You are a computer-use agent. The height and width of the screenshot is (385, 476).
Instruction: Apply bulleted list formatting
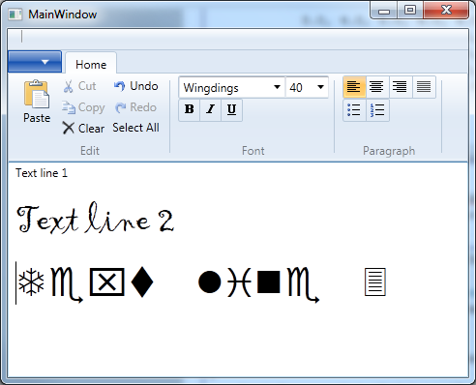click(354, 110)
